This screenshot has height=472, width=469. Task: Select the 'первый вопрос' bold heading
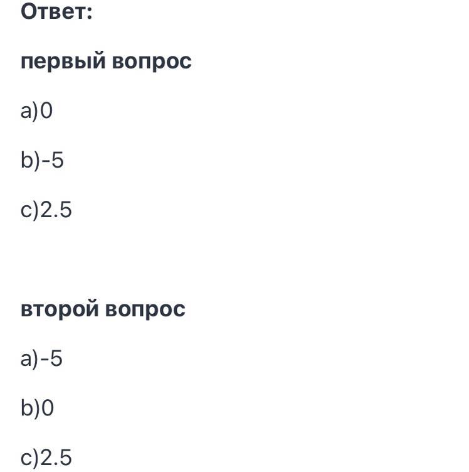(x=106, y=62)
